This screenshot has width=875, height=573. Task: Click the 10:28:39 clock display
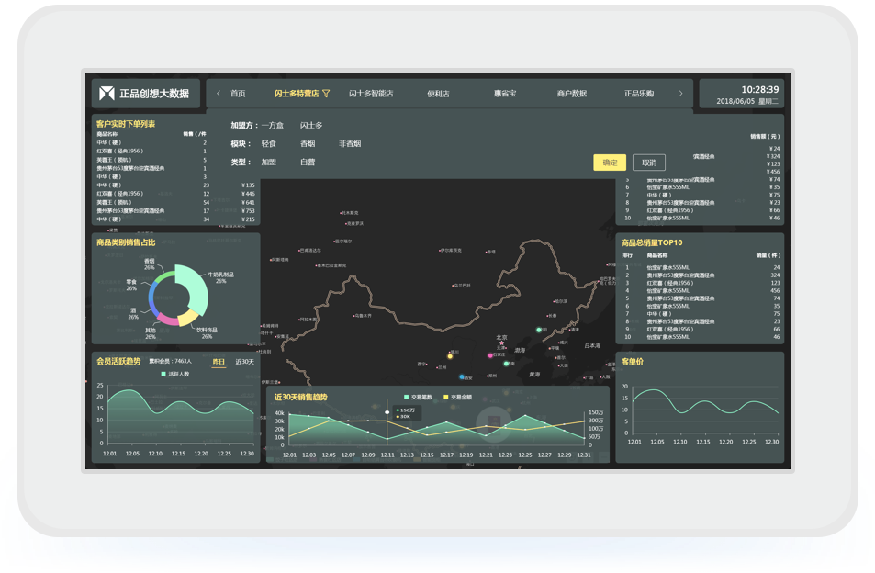coord(760,89)
